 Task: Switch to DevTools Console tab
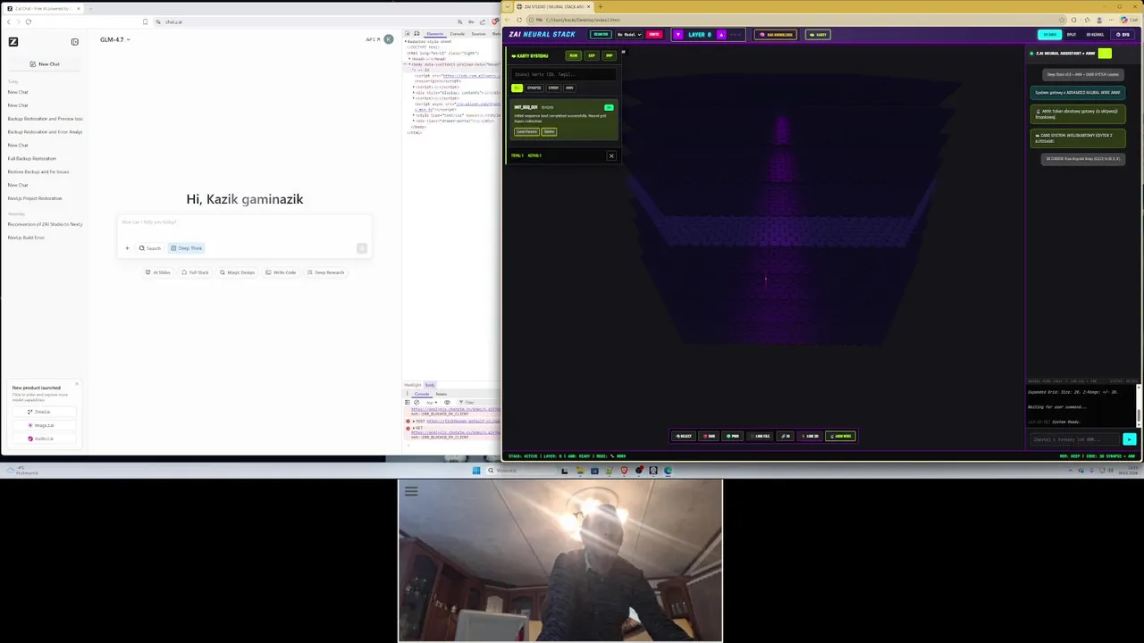[457, 34]
